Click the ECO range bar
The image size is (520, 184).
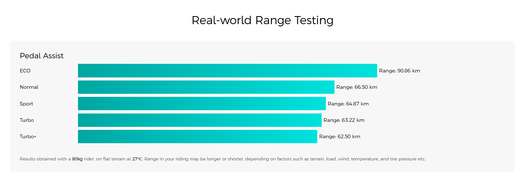click(x=227, y=71)
